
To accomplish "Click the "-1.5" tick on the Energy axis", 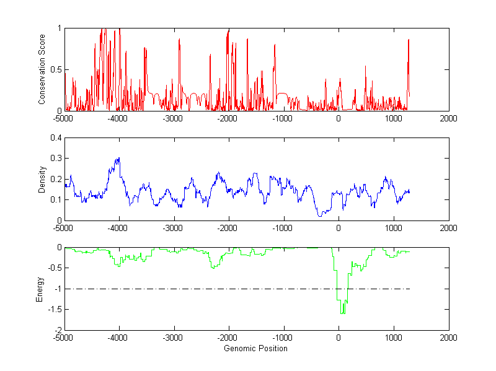I will [x=55, y=310].
